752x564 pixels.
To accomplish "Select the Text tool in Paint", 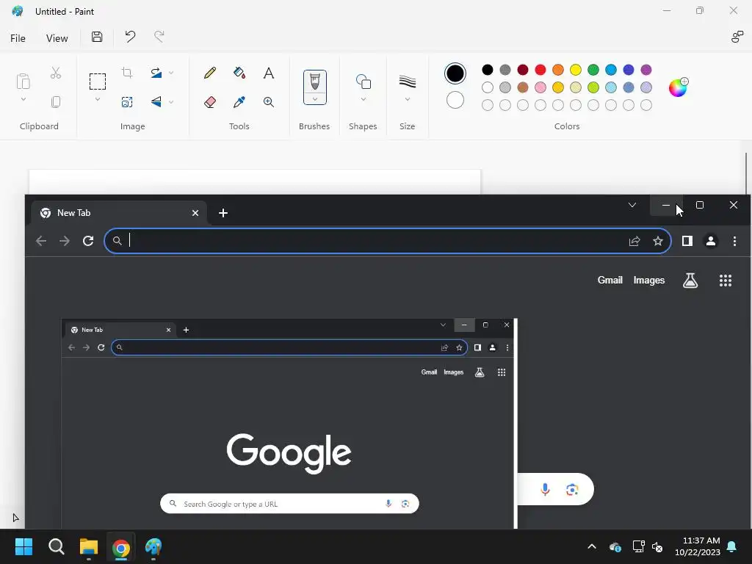I will (x=269, y=73).
